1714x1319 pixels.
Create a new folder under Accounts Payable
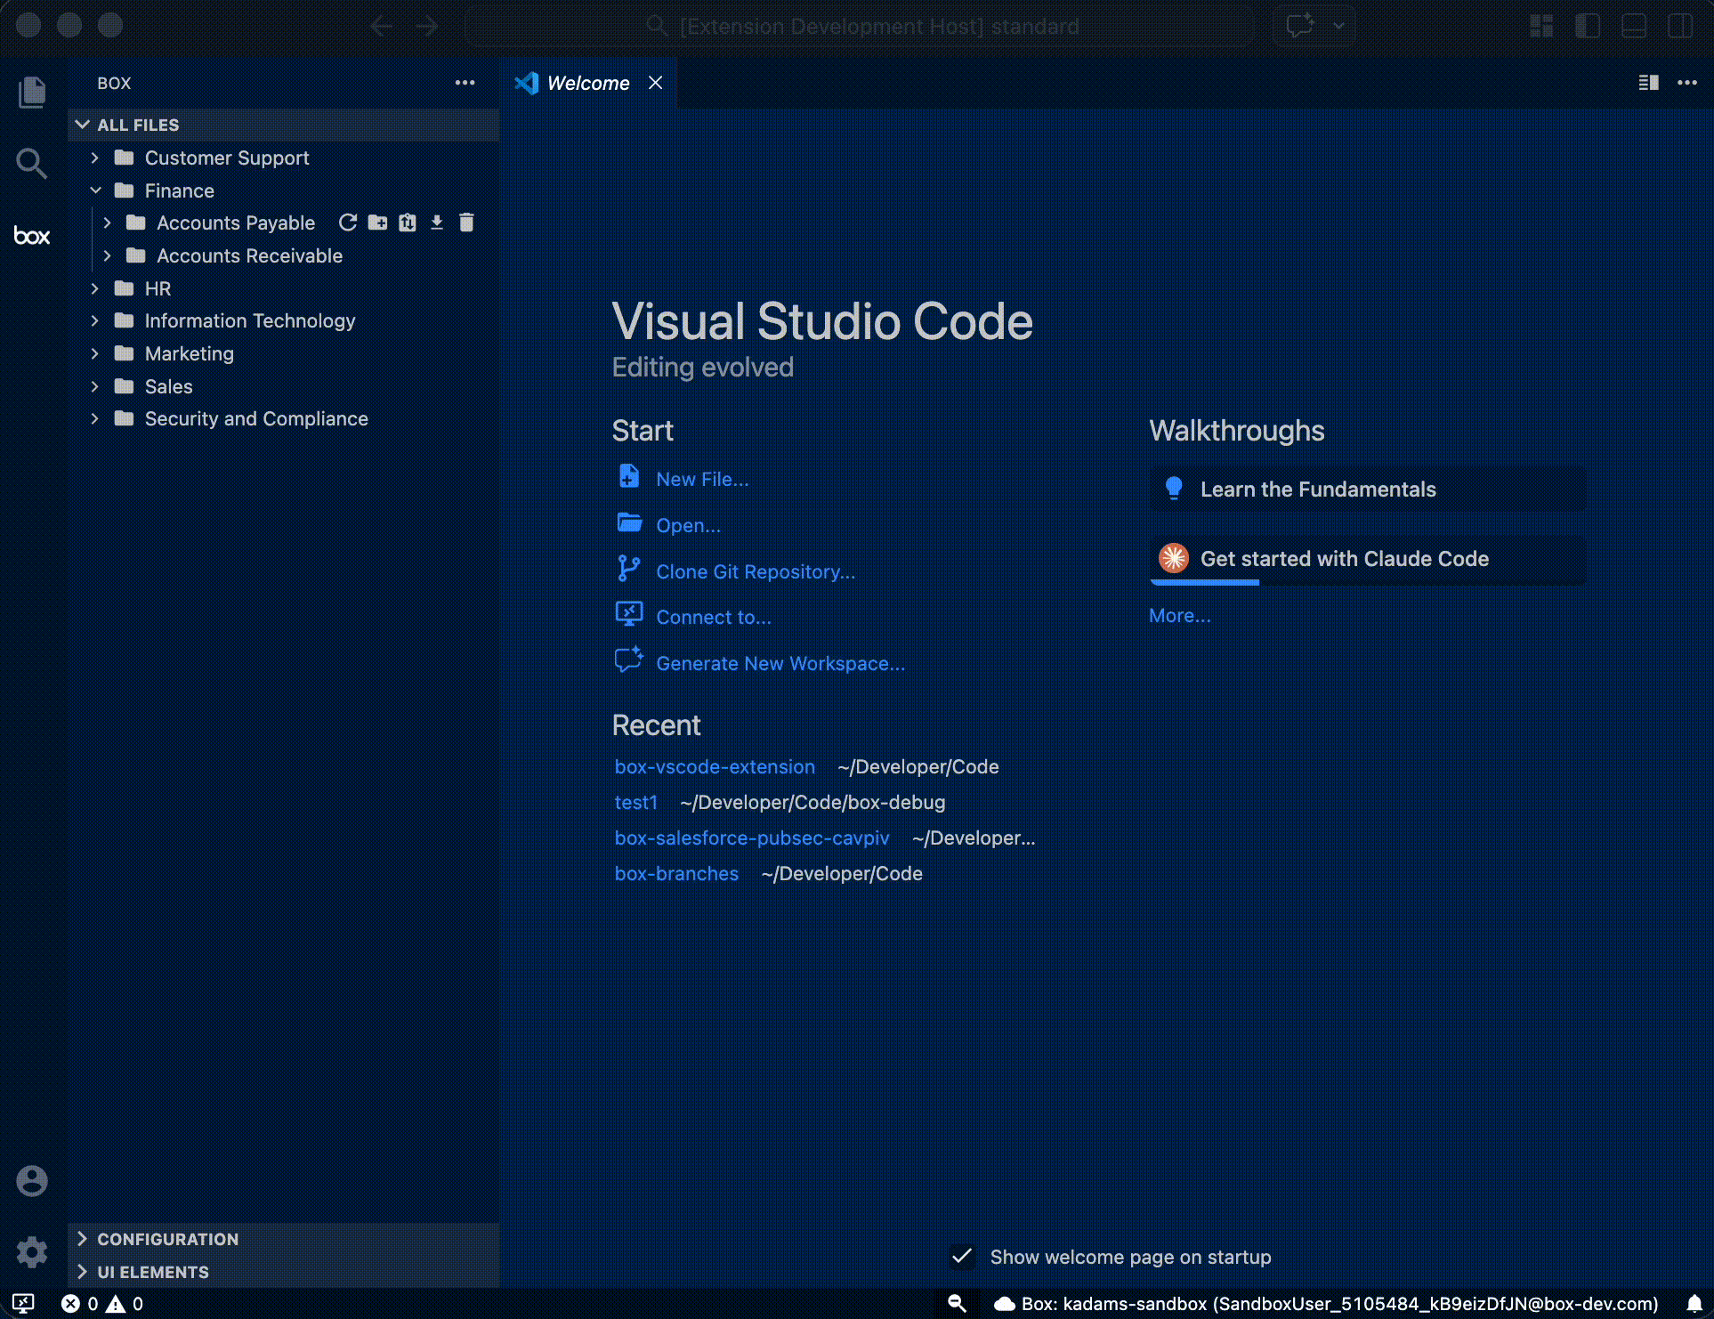pyautogui.click(x=377, y=223)
